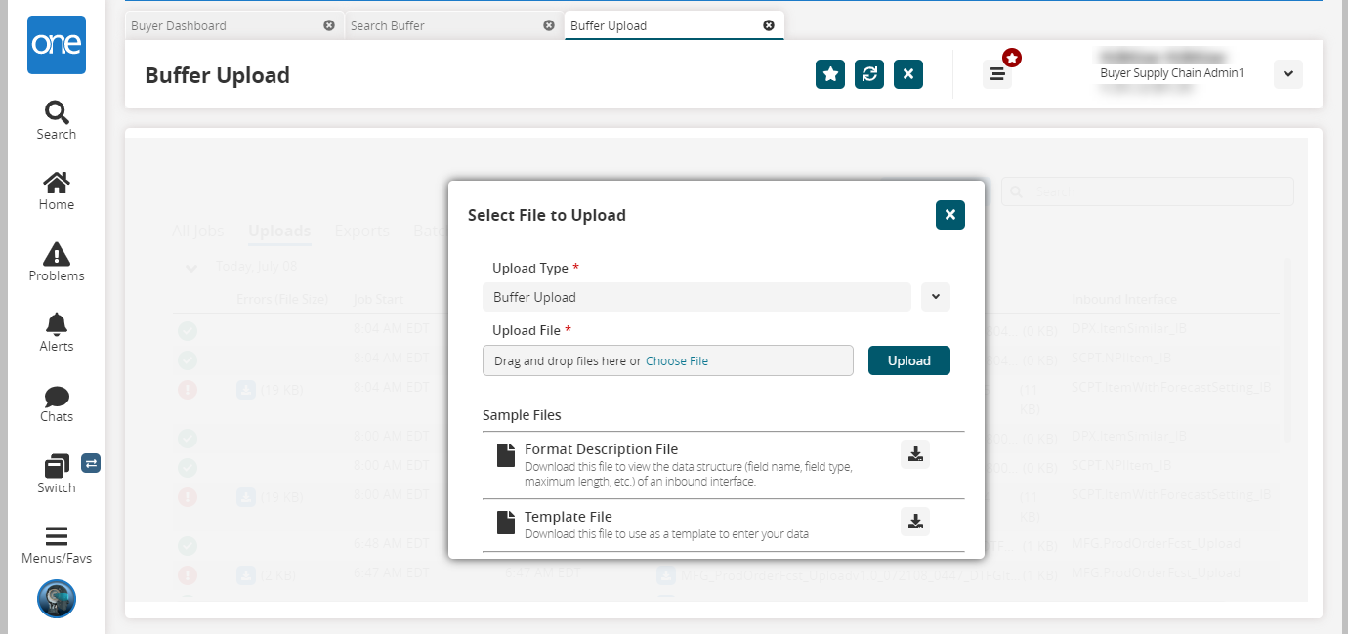Click the Upload Type field showing Buffer Upload
1348x634 pixels.
point(695,297)
